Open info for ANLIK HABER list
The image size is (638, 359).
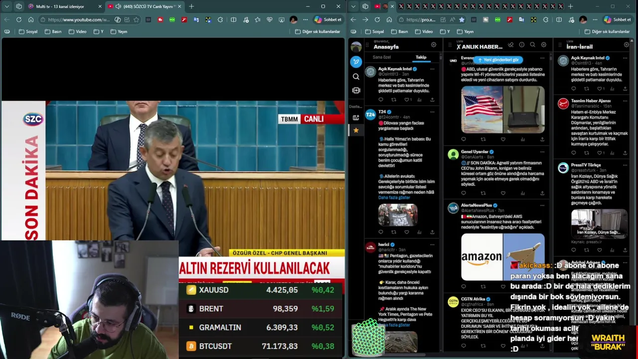[522, 45]
